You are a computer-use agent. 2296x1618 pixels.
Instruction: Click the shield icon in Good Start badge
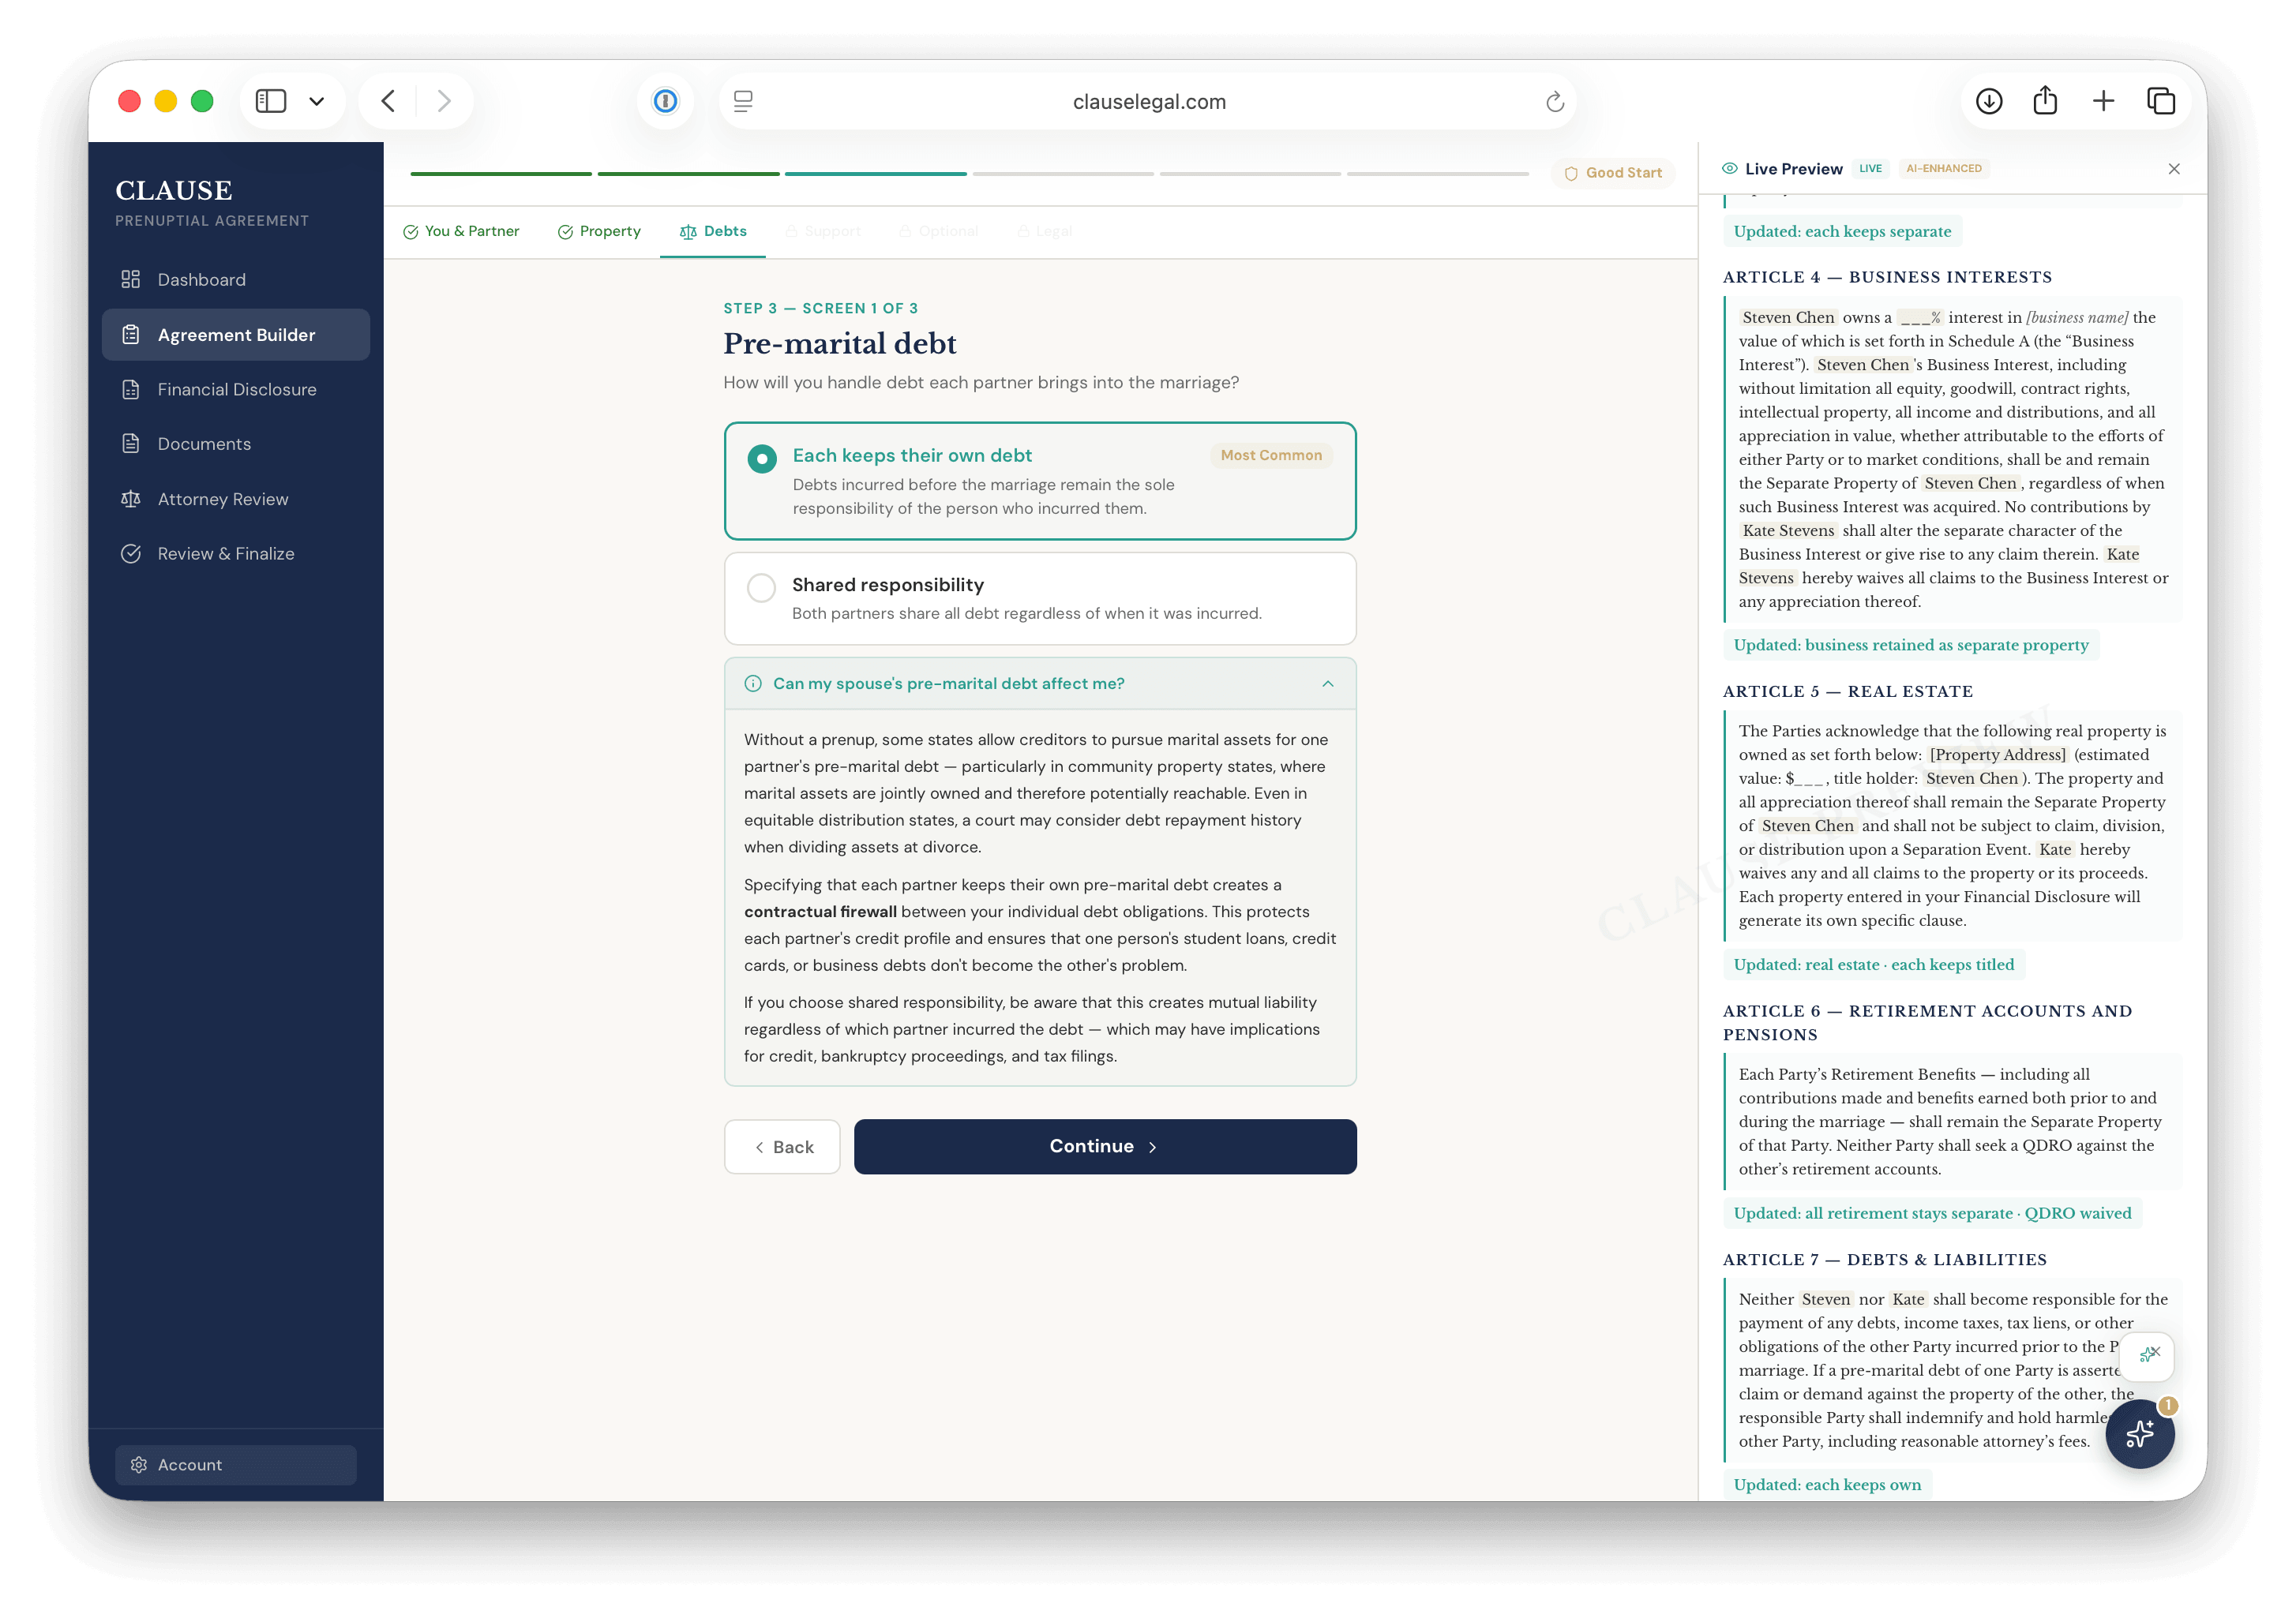[1571, 173]
